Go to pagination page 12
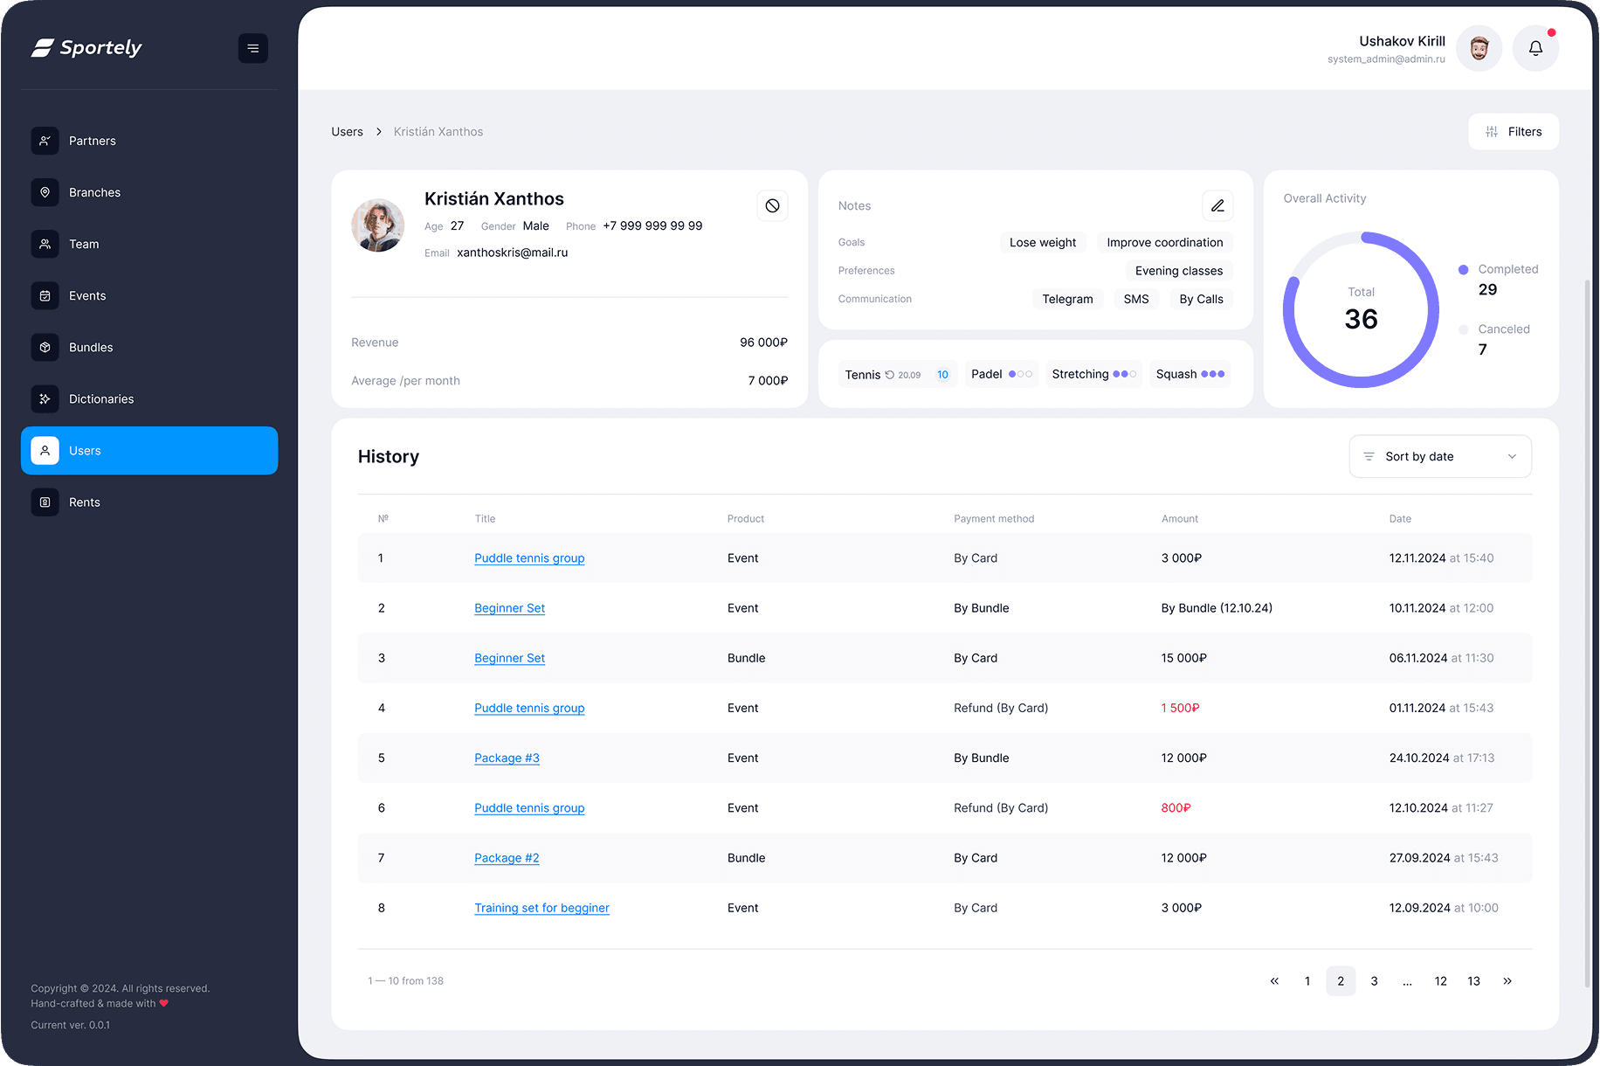The height and width of the screenshot is (1066, 1600). click(x=1441, y=981)
